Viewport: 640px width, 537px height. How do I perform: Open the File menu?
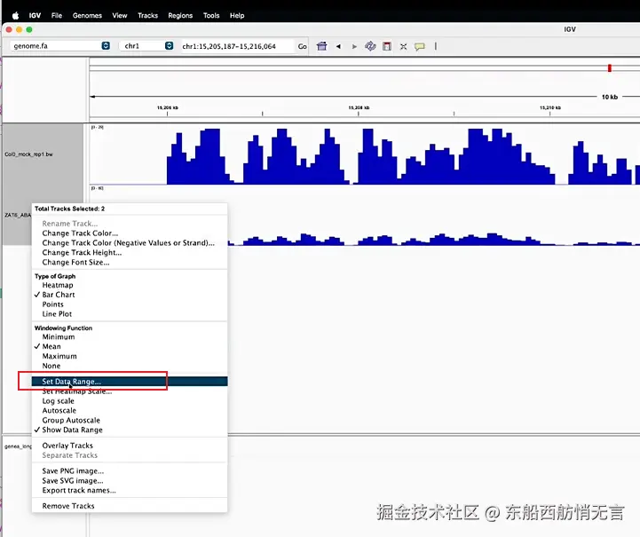point(57,15)
